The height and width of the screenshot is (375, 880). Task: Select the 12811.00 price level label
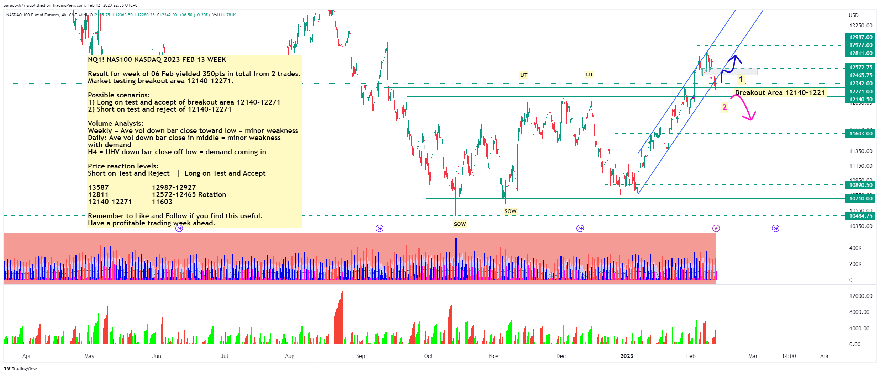pos(860,53)
